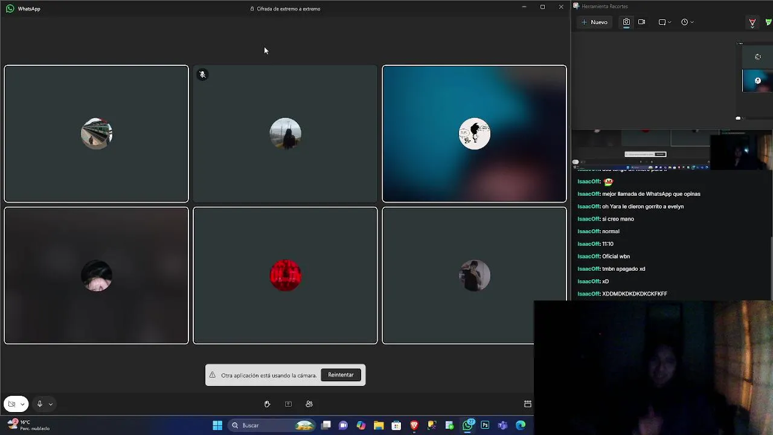This screenshot has height=435, width=773.
Task: Click the warning icon in camera notice
Action: click(212, 375)
